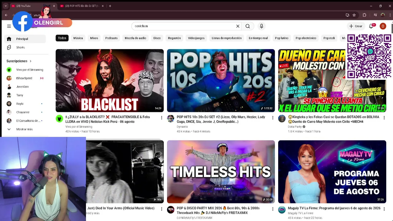Select the Podcasts filter chip

(x=111, y=38)
